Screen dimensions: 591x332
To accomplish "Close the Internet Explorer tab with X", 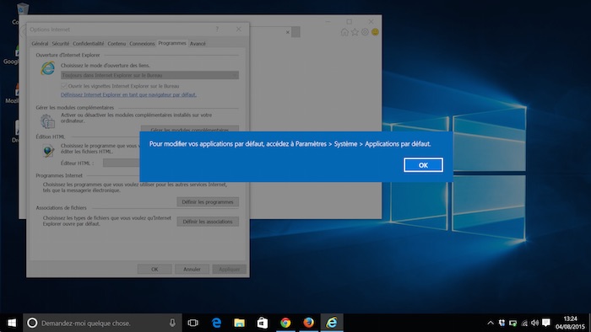I will point(288,32).
